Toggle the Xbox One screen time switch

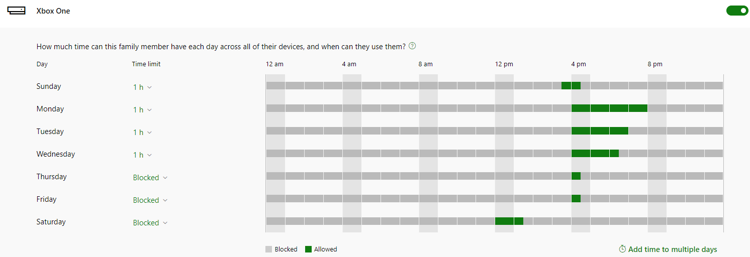(x=737, y=11)
